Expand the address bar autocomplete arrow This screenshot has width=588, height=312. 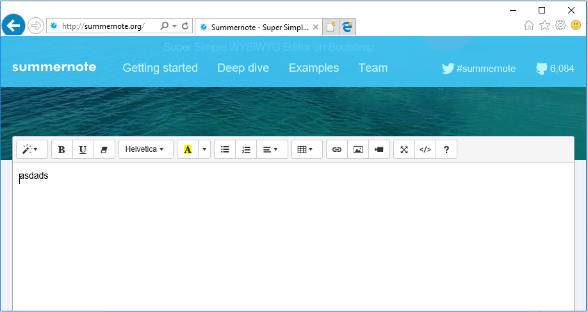[x=175, y=26]
